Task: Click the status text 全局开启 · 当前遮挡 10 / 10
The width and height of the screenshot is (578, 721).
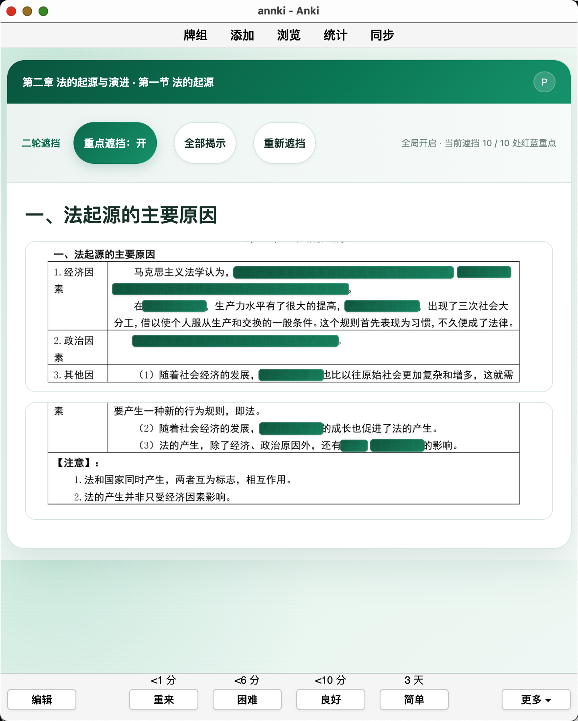Action: (479, 143)
